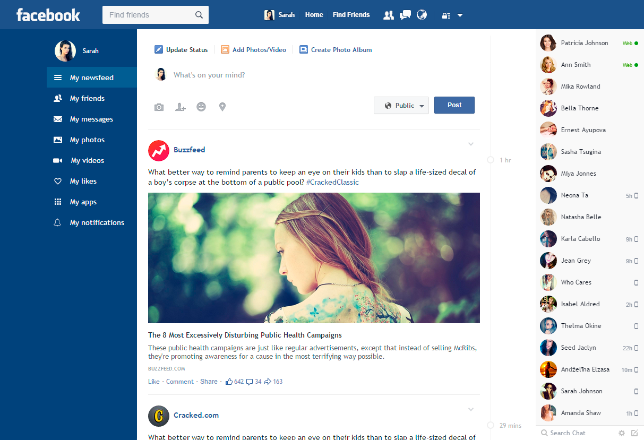The image size is (644, 440).
Task: Click the Post button
Action: click(454, 105)
